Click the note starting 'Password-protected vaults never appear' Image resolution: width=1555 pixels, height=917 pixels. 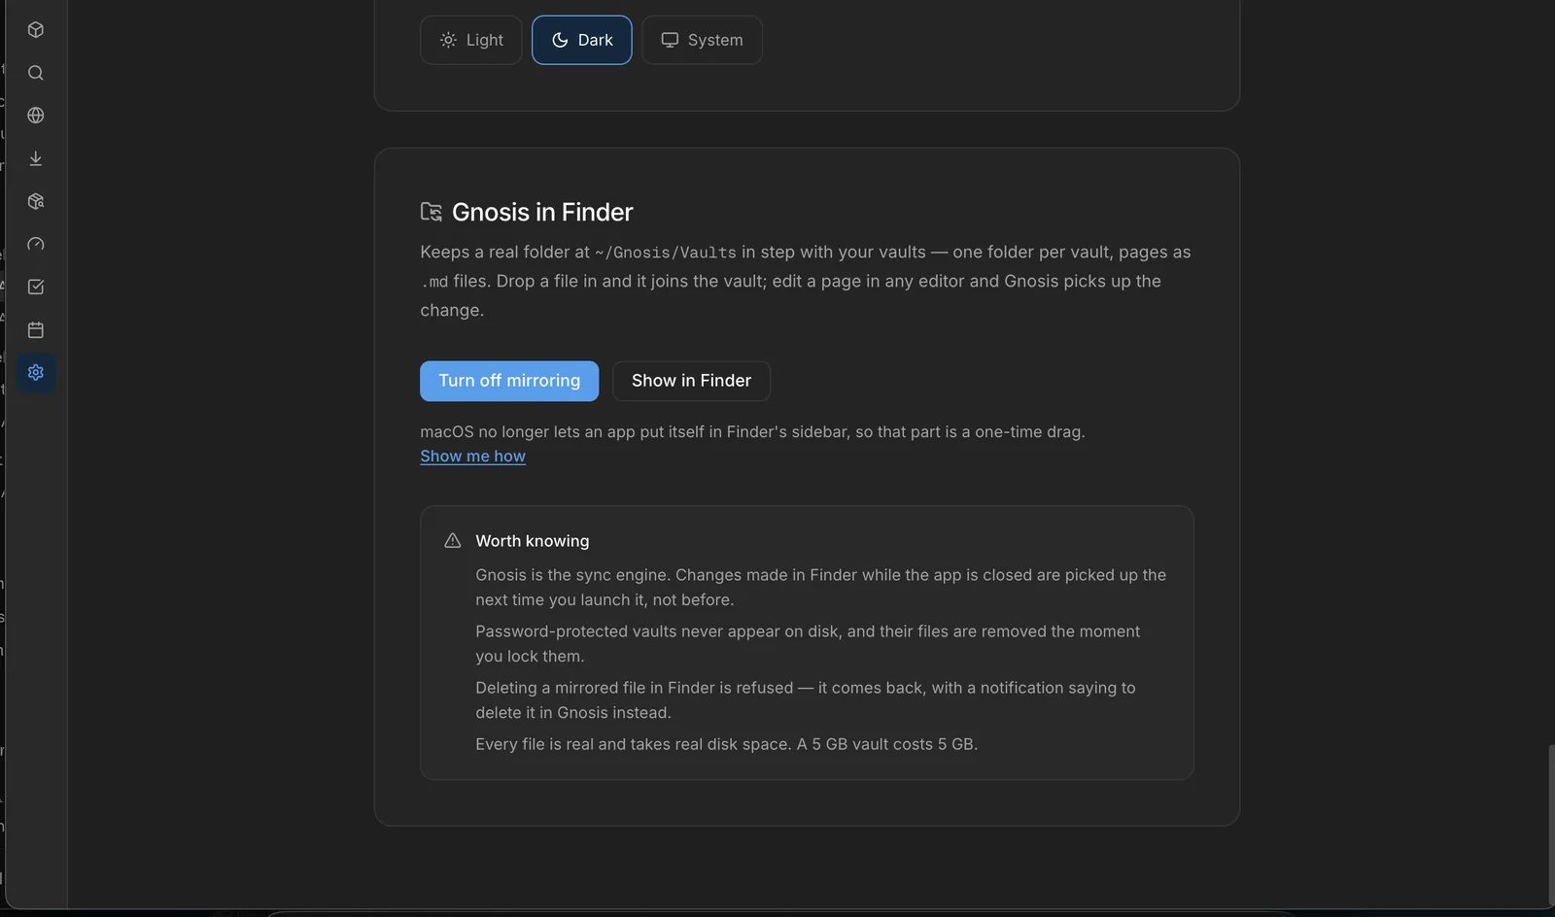click(808, 644)
